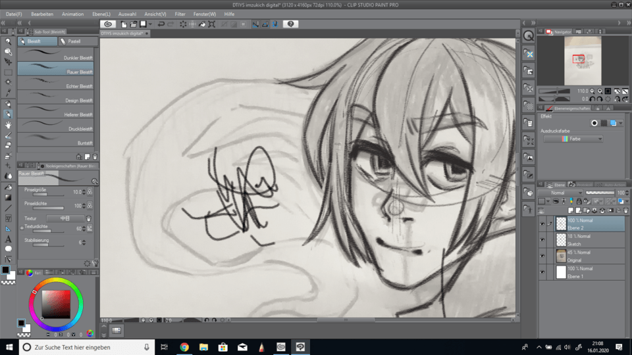
Task: Select the Zoom magnifier tool
Action: pos(9,41)
